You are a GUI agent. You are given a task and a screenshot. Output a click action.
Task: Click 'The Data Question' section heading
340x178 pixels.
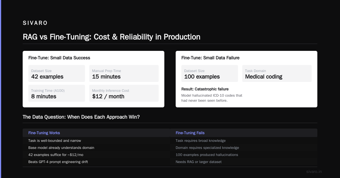pyautogui.click(x=81, y=117)
